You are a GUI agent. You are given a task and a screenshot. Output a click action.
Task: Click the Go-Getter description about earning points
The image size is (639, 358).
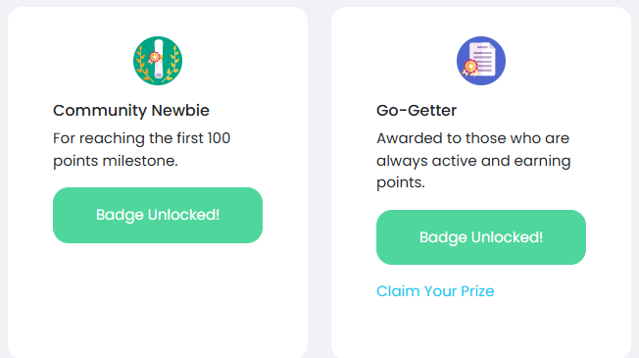click(x=473, y=160)
